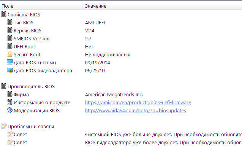Click the update icon beside Модернизации BIOS
Viewport: 242px width, 148px height.
10,110
